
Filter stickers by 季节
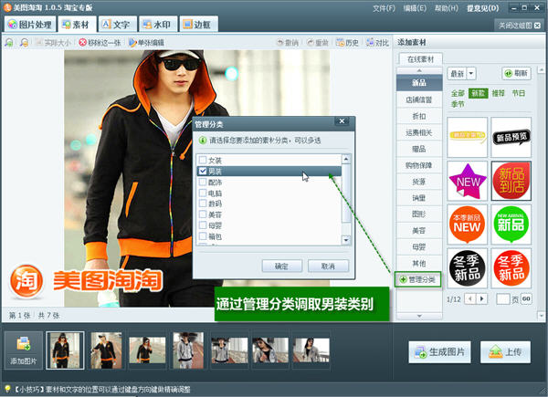(x=458, y=104)
